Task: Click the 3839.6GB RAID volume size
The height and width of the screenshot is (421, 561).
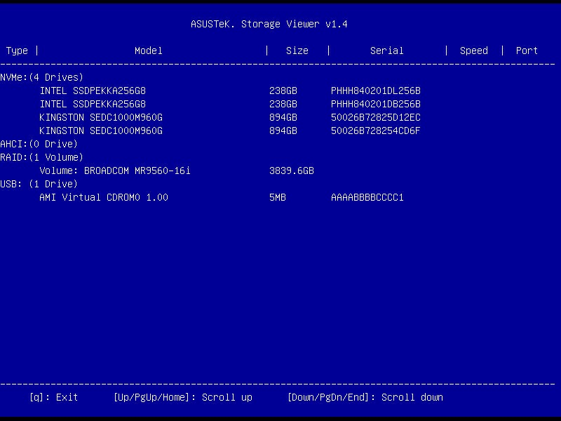Action: point(292,171)
